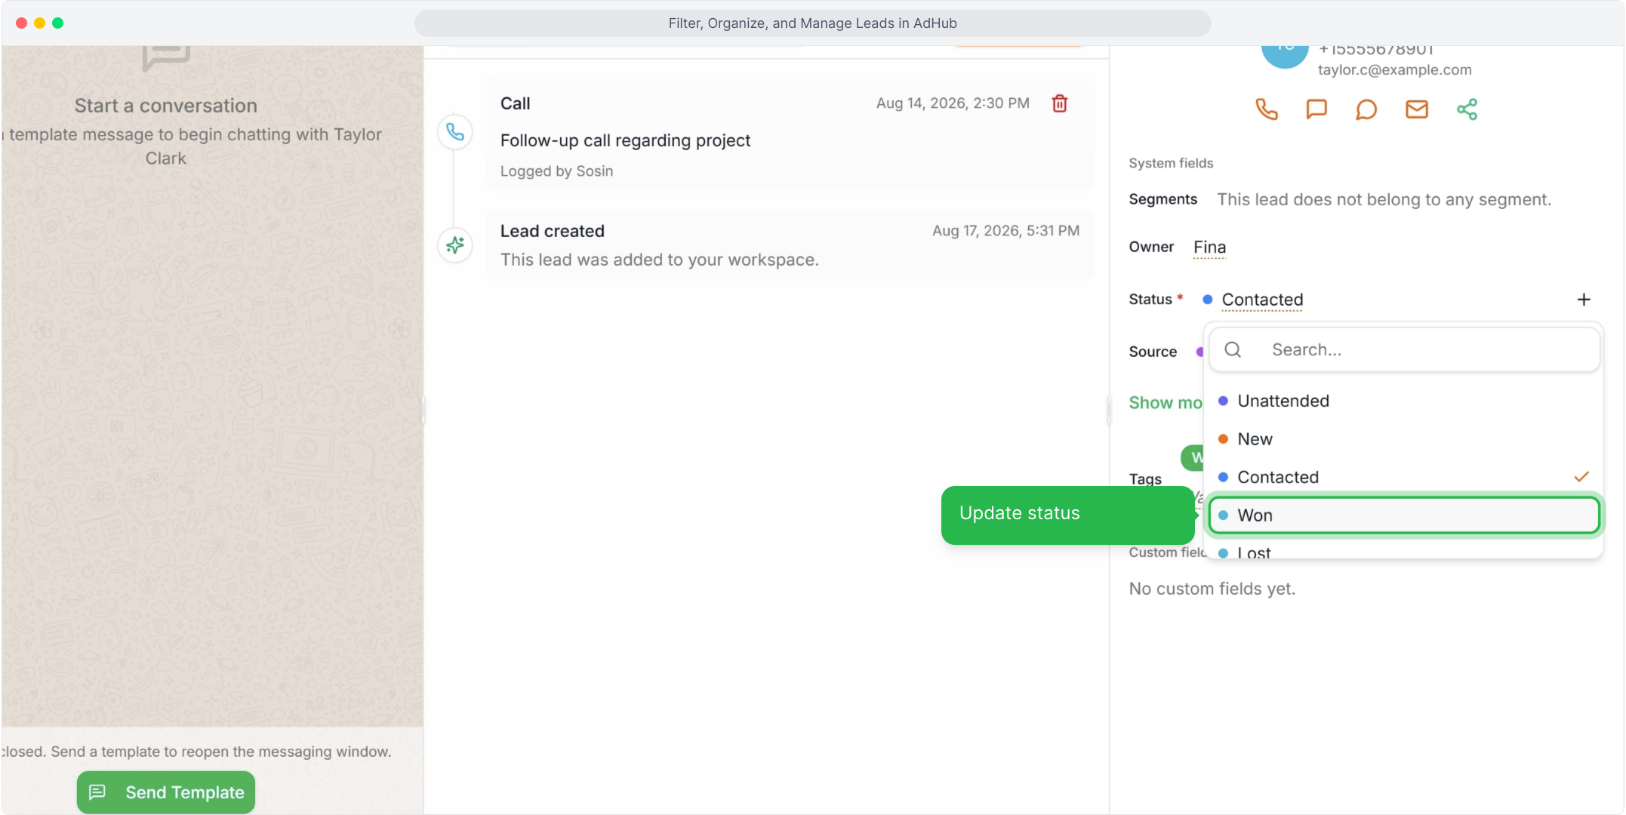The height and width of the screenshot is (815, 1626).
Task: Click the 'Start a conversation' heading
Action: (x=166, y=106)
